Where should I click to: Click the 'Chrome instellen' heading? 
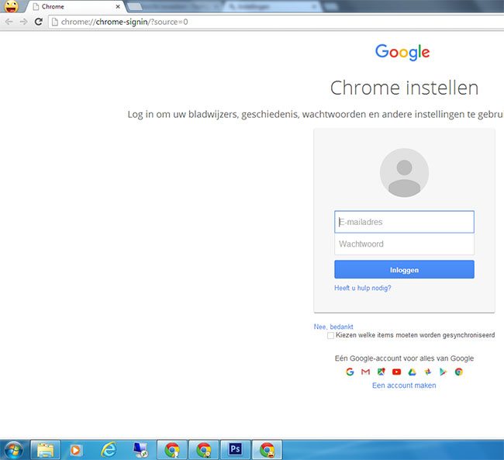click(404, 88)
